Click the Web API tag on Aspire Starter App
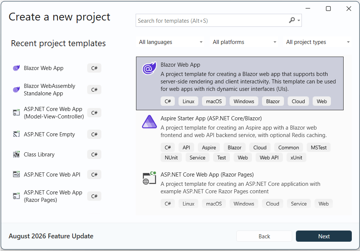The image size is (360, 251). [269, 158]
